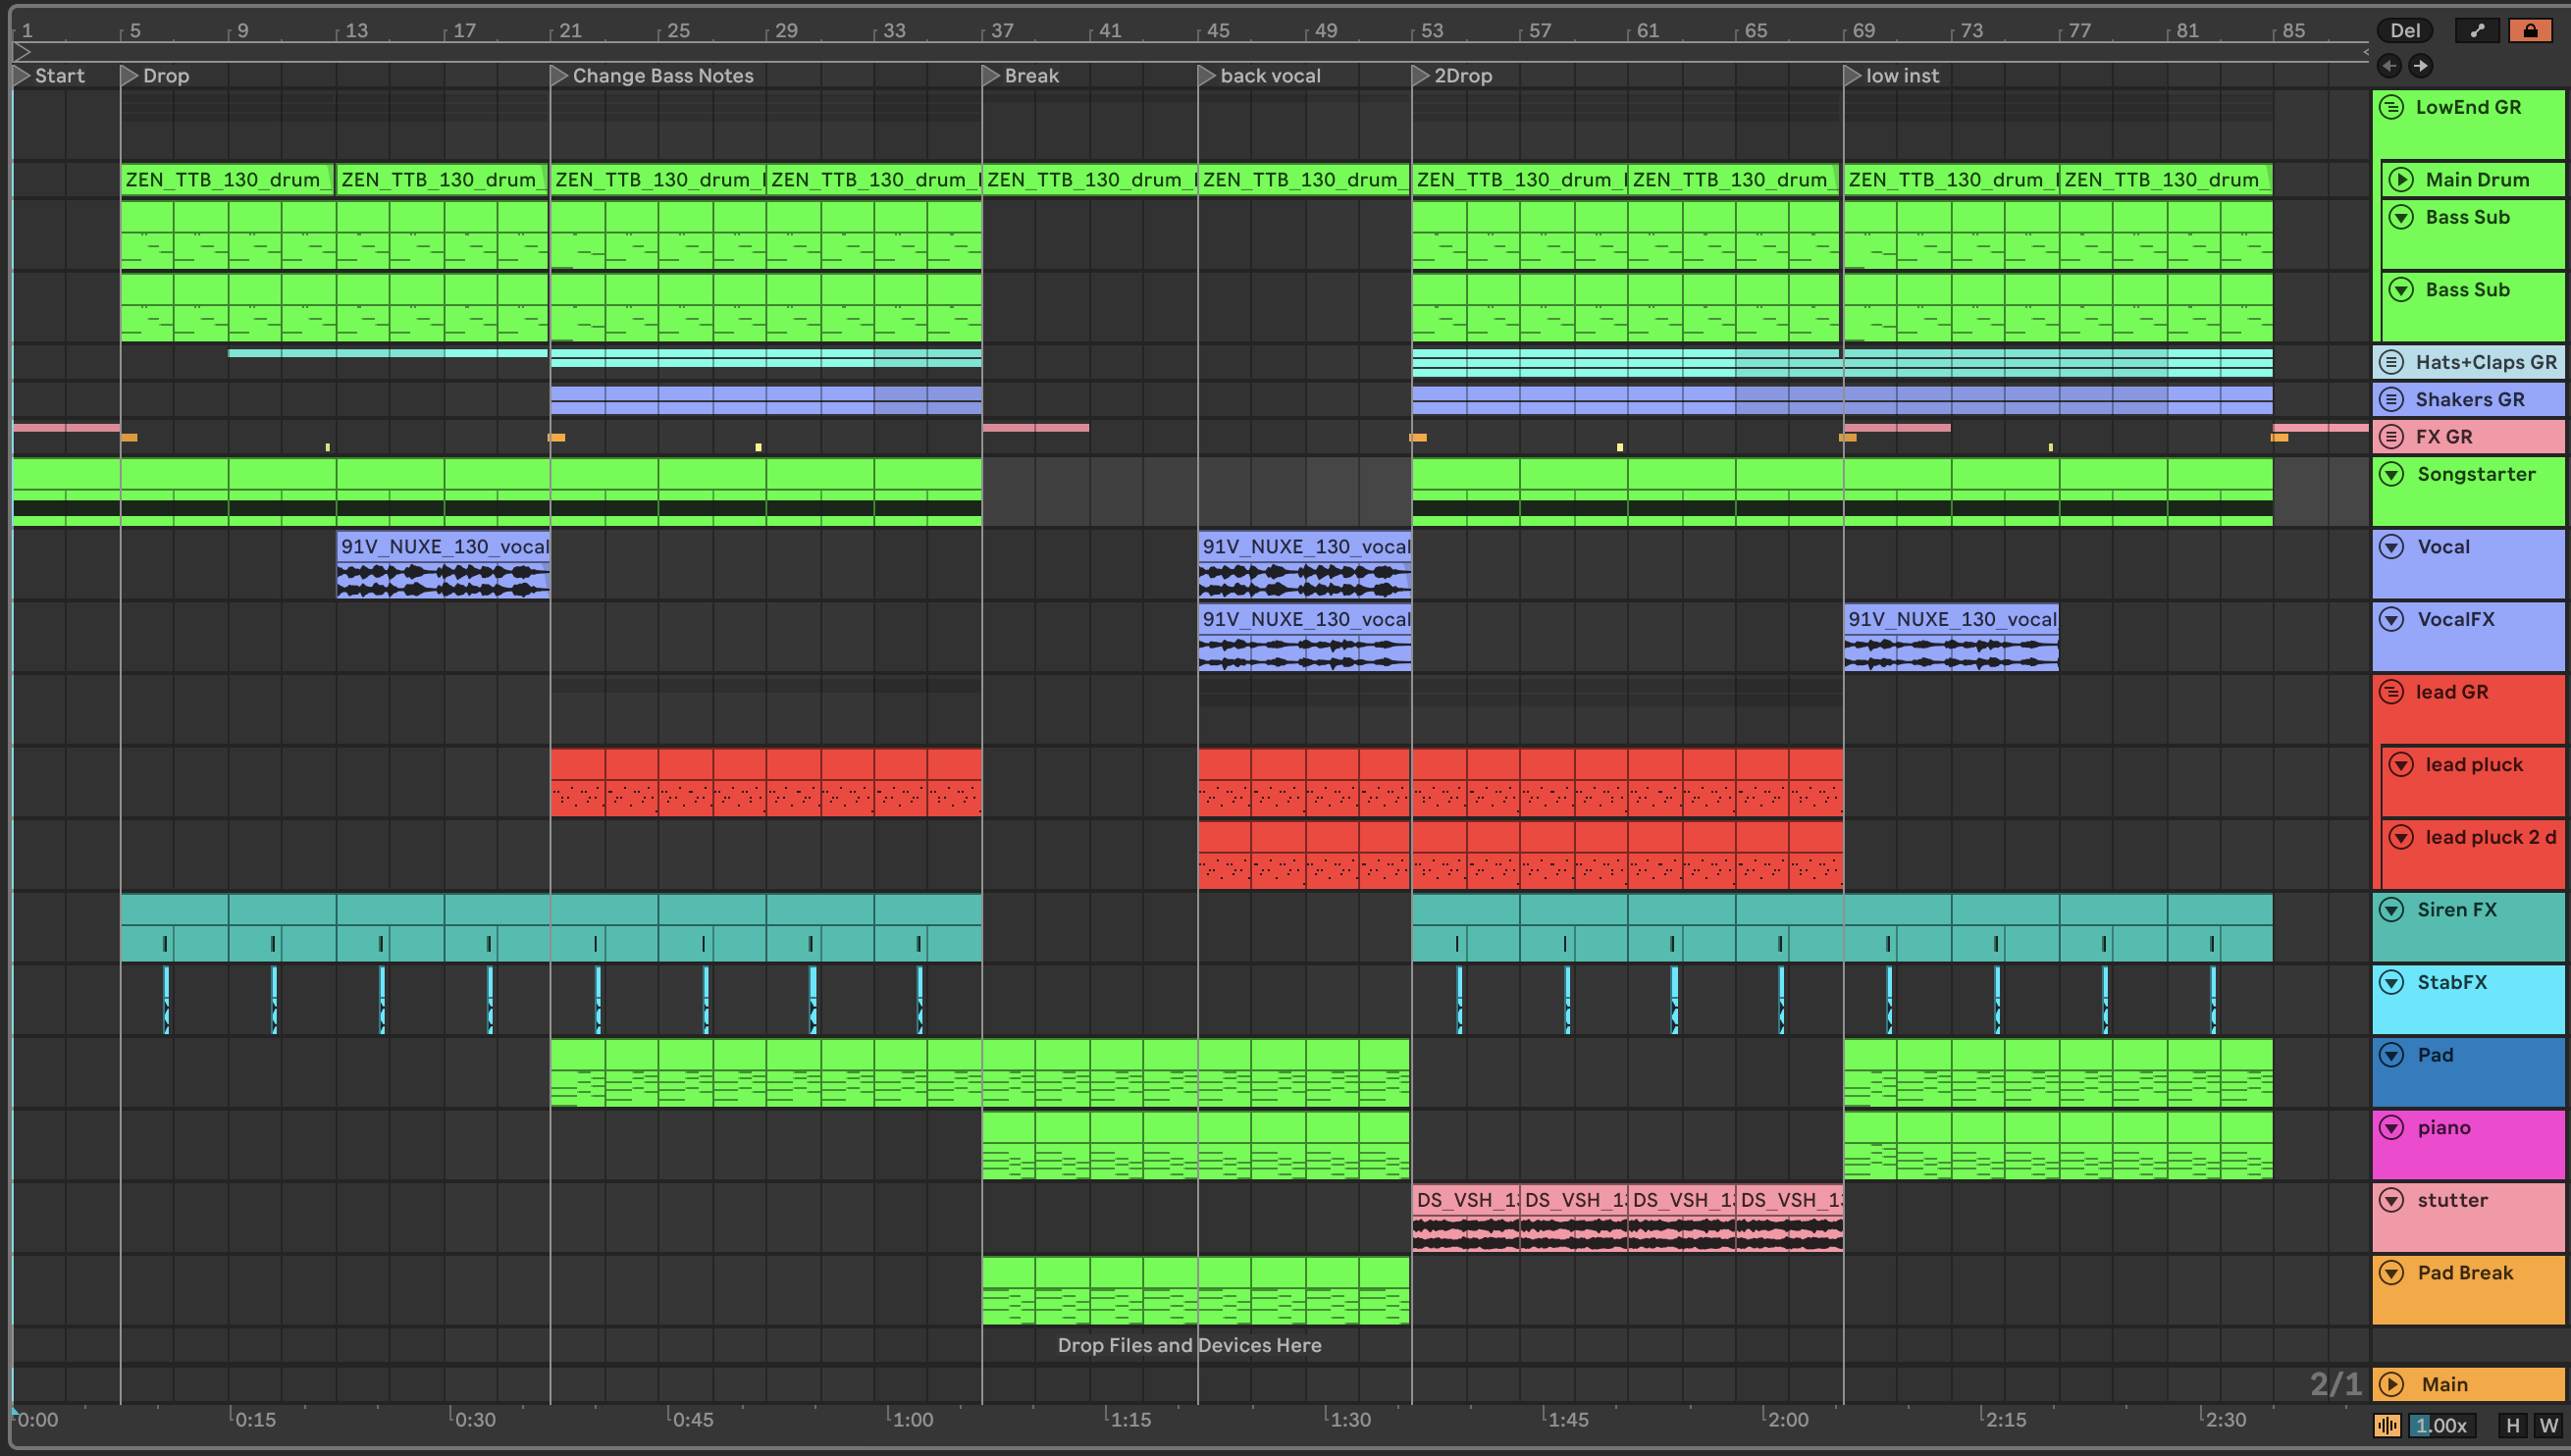2571x1456 pixels.
Task: Unfold the Main Drum track
Action: (x=2401, y=180)
